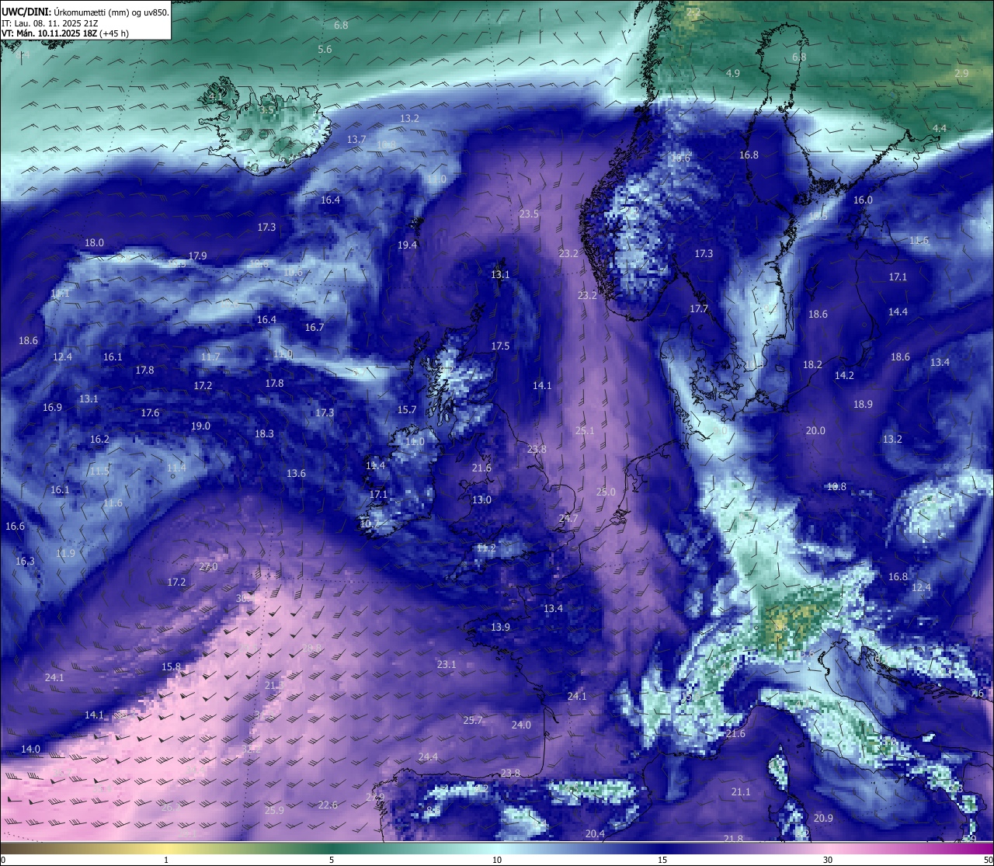Screen dimensions: 994x866
Task: Select the 15.7 value label
Action: coord(407,409)
